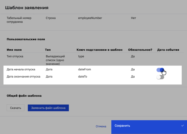Click the type substitution key
The image size is (187, 134).
coord(81,57)
